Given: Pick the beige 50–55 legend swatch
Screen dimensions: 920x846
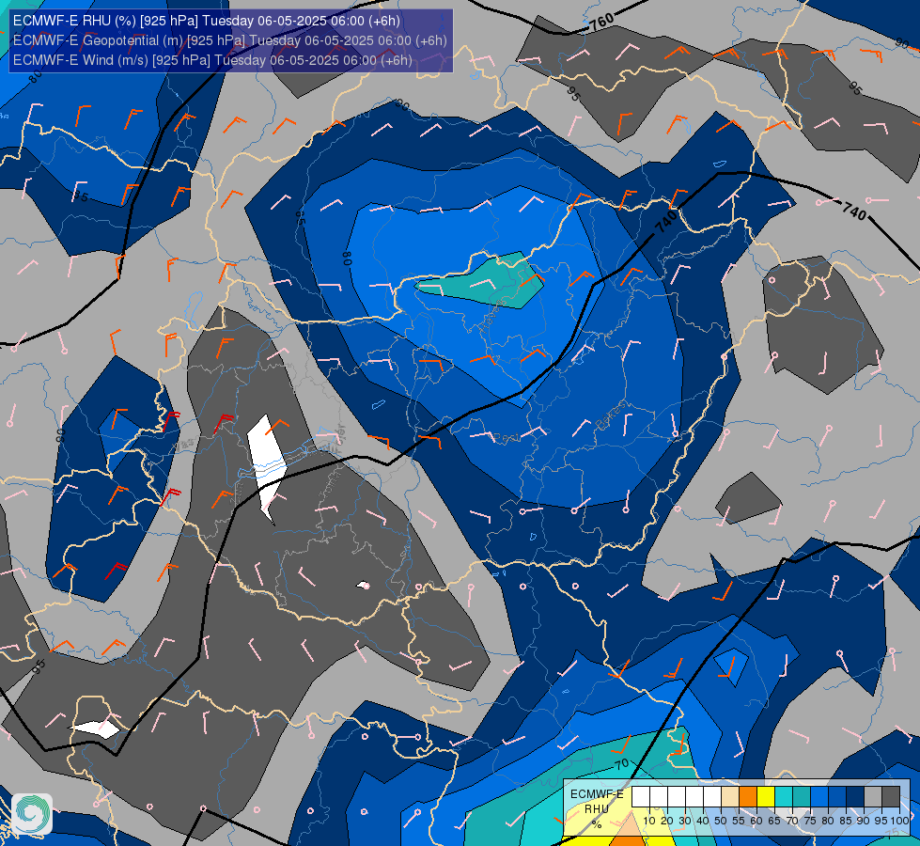Looking at the screenshot, I should point(730,796).
